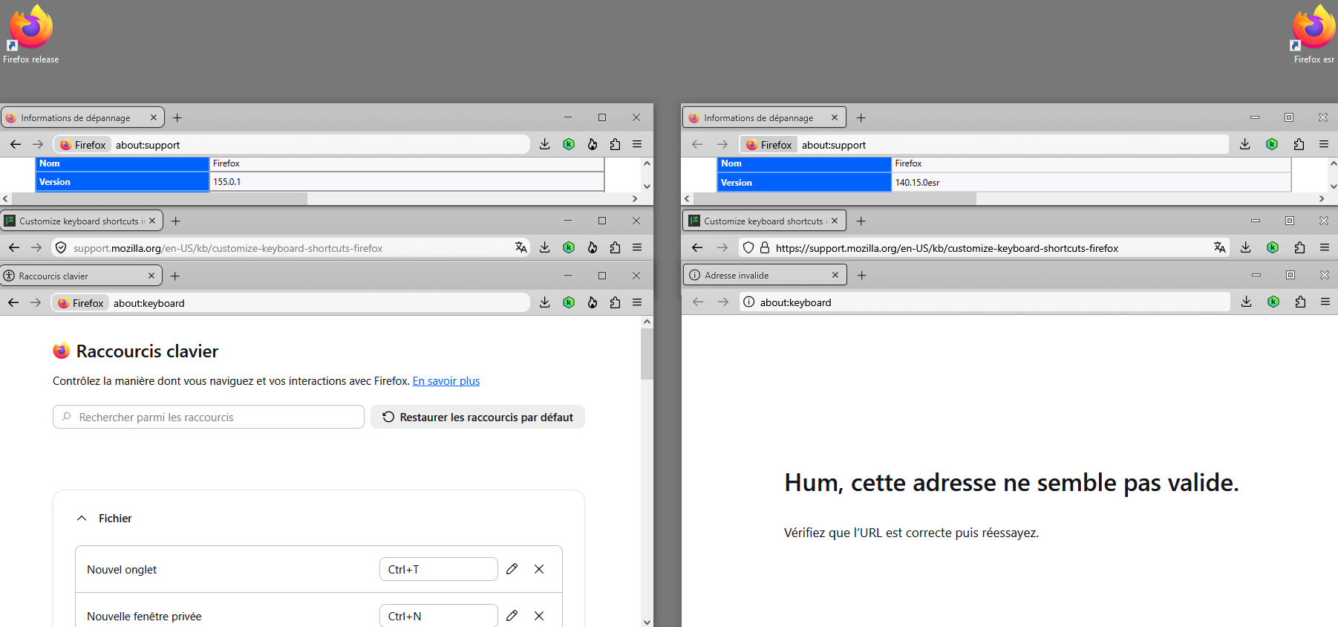Viewport: 1338px width, 627px height.
Task: Open downloads in the Raccourcis clavier window toolbar
Action: point(545,302)
